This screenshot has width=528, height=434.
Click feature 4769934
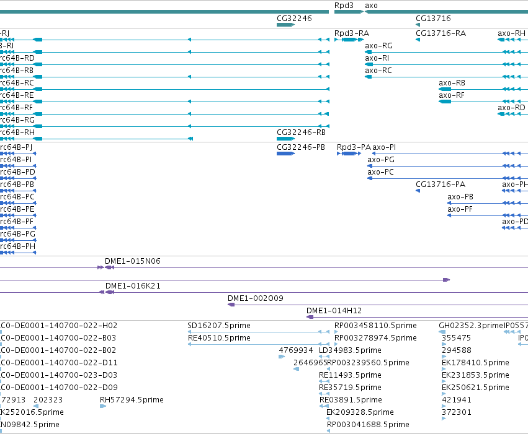point(296,350)
